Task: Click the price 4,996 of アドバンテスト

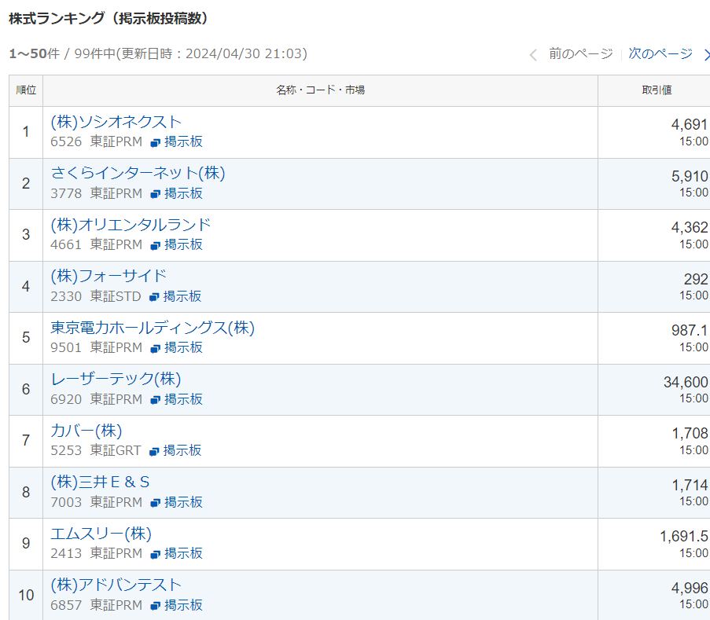Action: 690,589
